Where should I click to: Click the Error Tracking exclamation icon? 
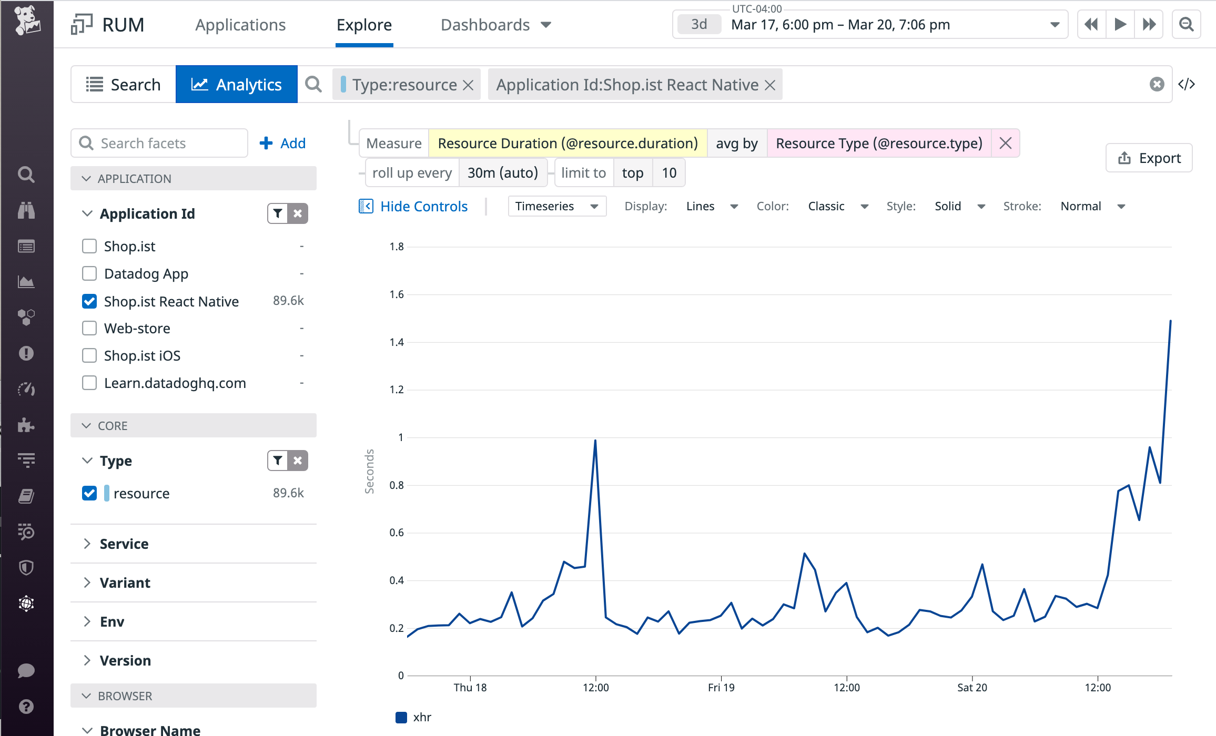[x=26, y=353]
